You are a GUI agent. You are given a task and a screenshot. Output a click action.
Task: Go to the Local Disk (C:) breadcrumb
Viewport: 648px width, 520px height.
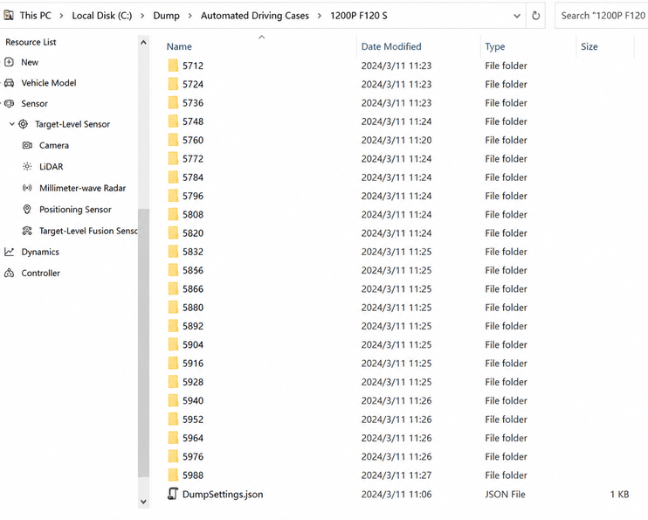point(102,16)
